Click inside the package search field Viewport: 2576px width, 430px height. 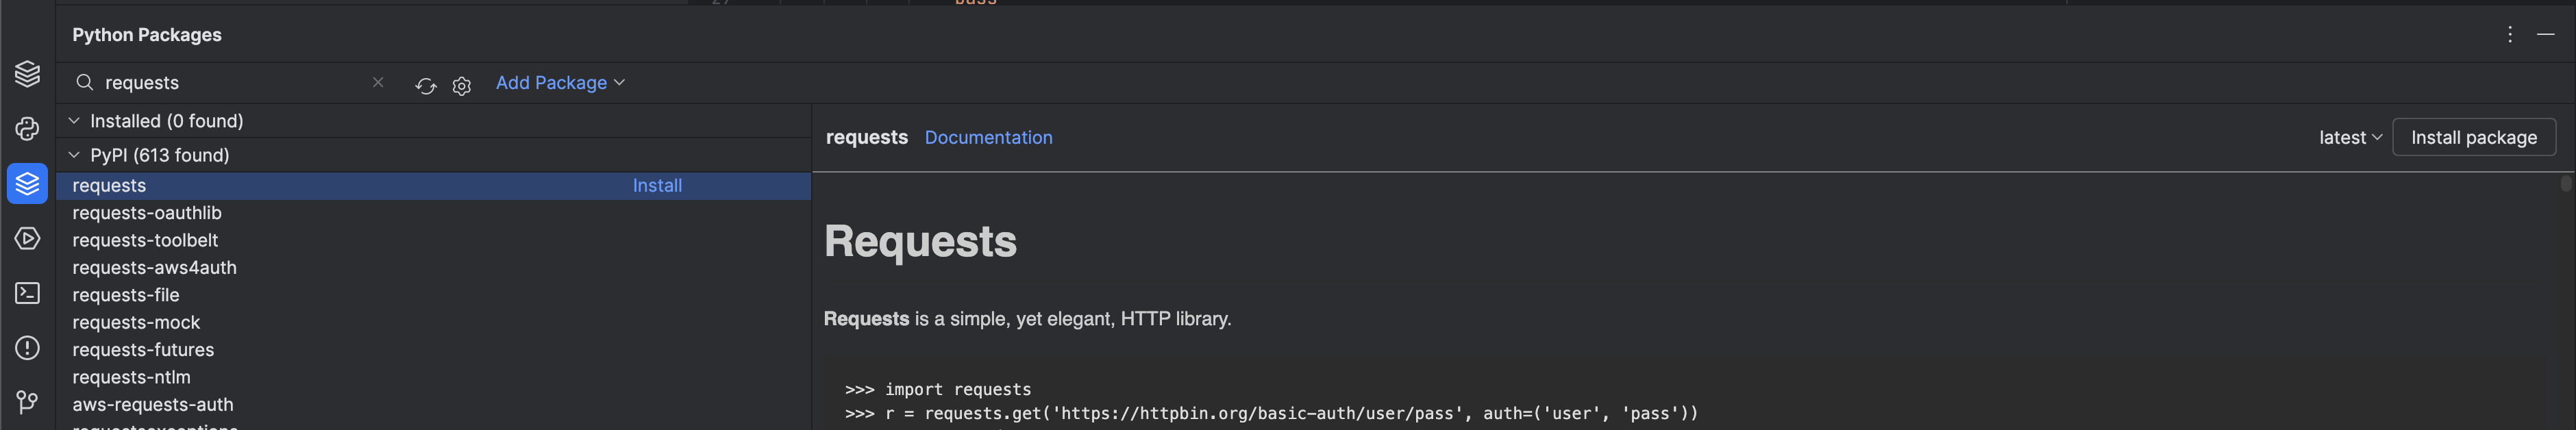pos(230,83)
